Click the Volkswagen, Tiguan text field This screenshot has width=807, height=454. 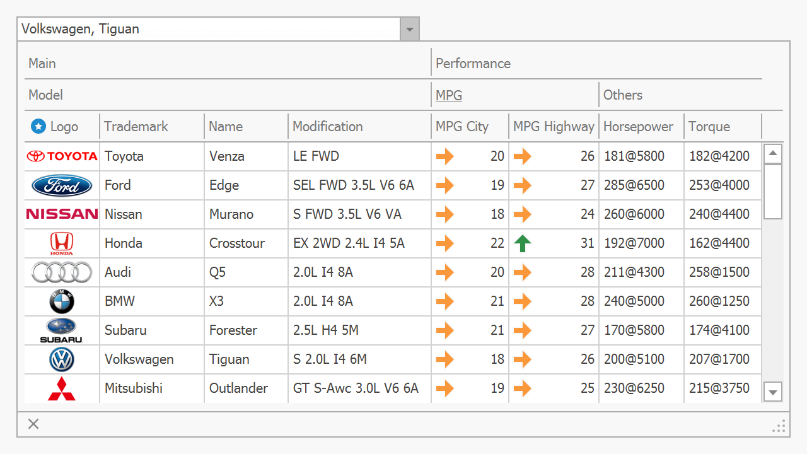coord(208,29)
